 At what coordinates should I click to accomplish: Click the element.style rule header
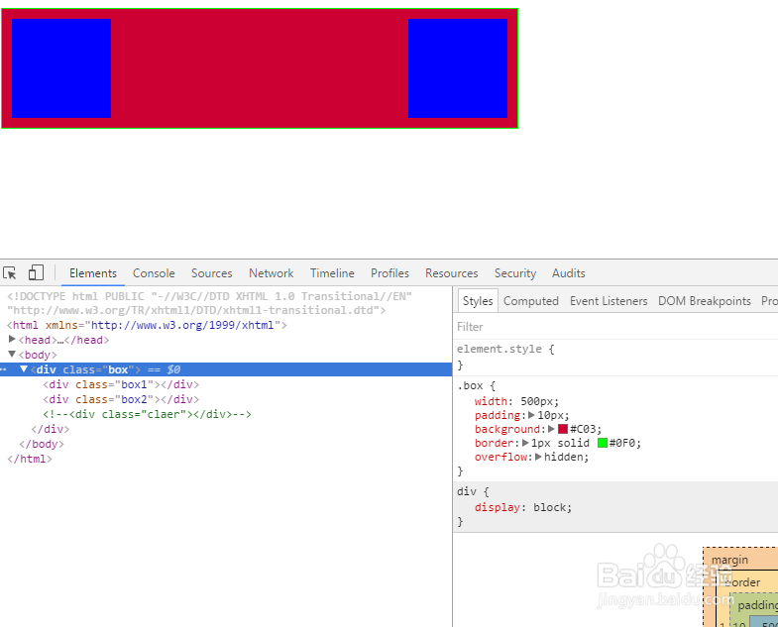pyautogui.click(x=505, y=349)
